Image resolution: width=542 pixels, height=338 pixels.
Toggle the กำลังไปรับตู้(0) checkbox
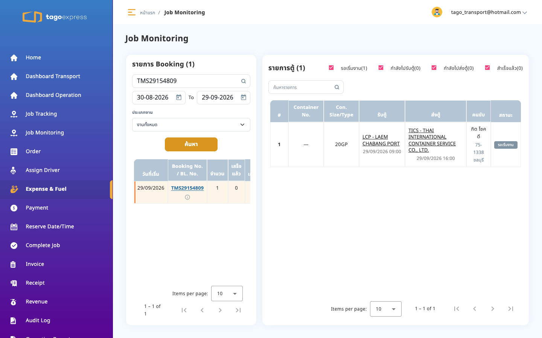[x=381, y=68]
